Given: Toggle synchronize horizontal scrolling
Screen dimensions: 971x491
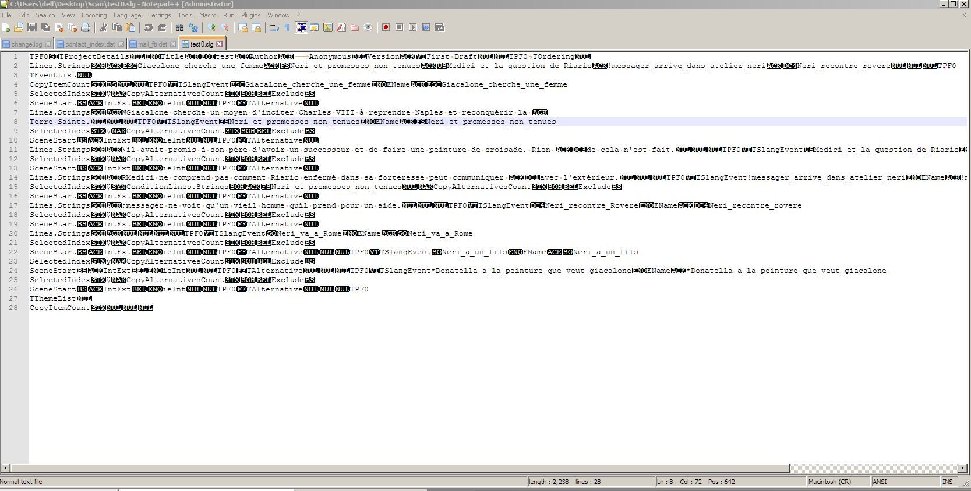Looking at the screenshot, I should 256,27.
